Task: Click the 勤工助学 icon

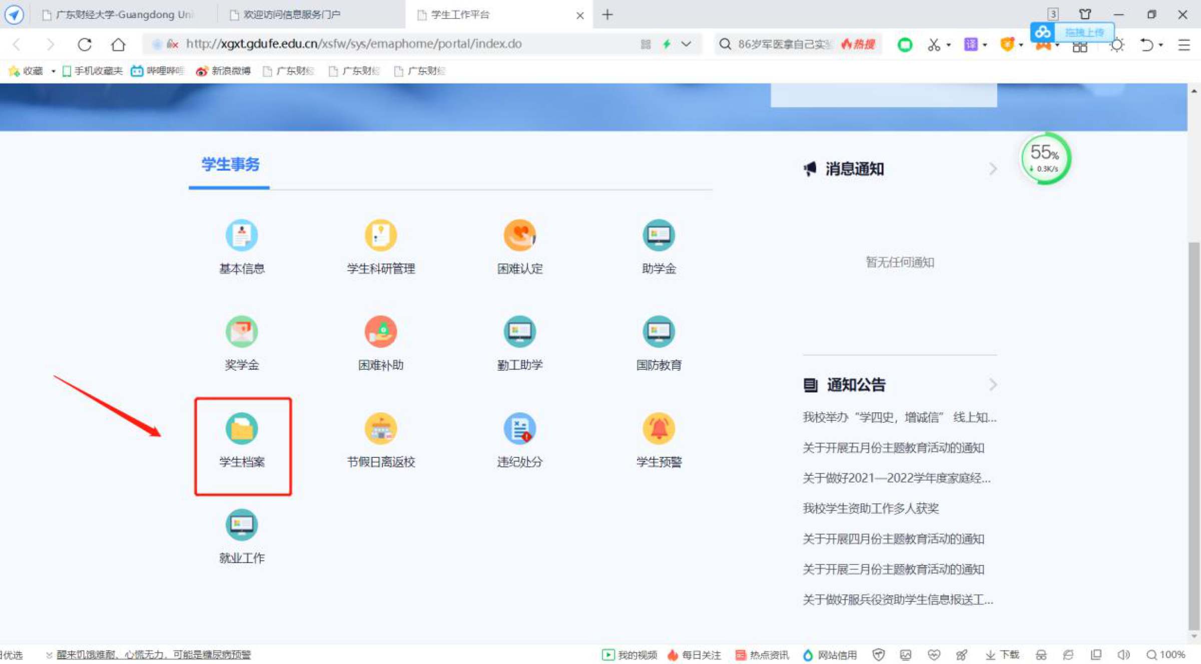Action: pos(519,331)
